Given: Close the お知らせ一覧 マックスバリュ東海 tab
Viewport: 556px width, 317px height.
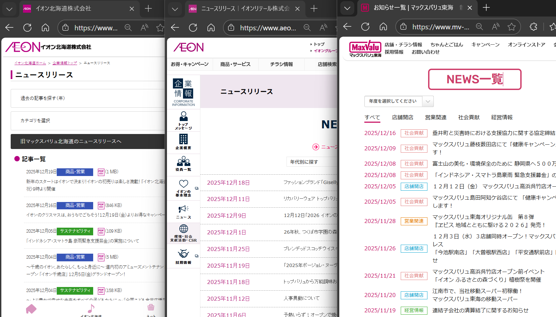Looking at the screenshot, I should pos(470,8).
